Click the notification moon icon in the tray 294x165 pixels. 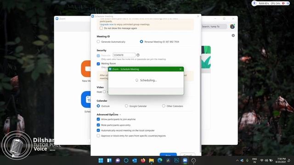point(289,160)
